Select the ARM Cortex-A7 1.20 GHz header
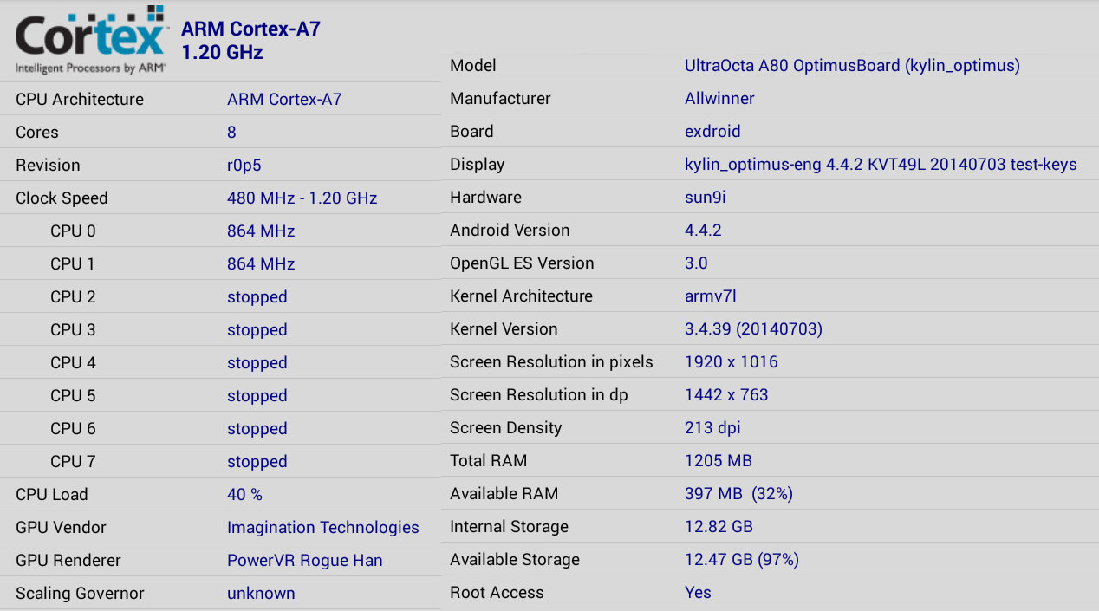1099x611 pixels. point(250,41)
